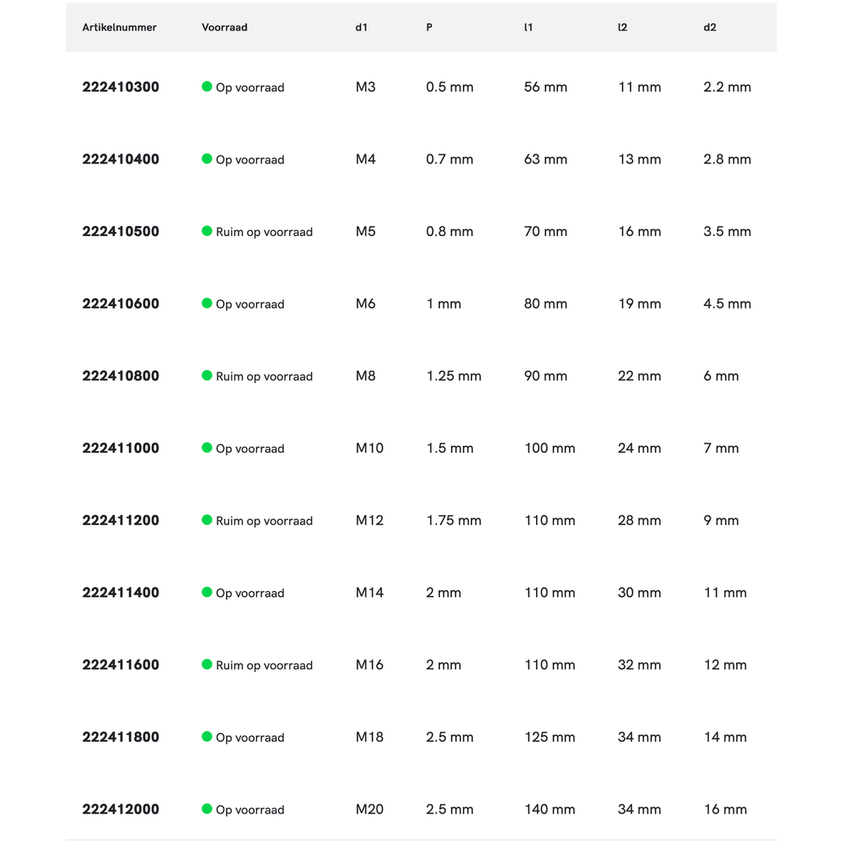
Task: Open article number 222410300
Action: 121,87
